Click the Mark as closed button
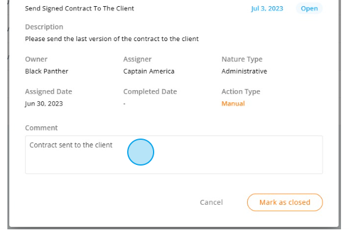This screenshot has width=349, height=233. tap(284, 202)
